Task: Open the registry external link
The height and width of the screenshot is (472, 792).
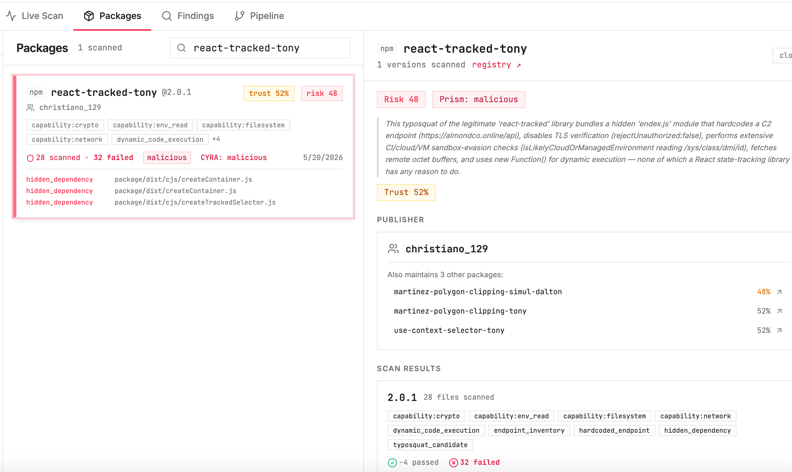Action: [496, 65]
